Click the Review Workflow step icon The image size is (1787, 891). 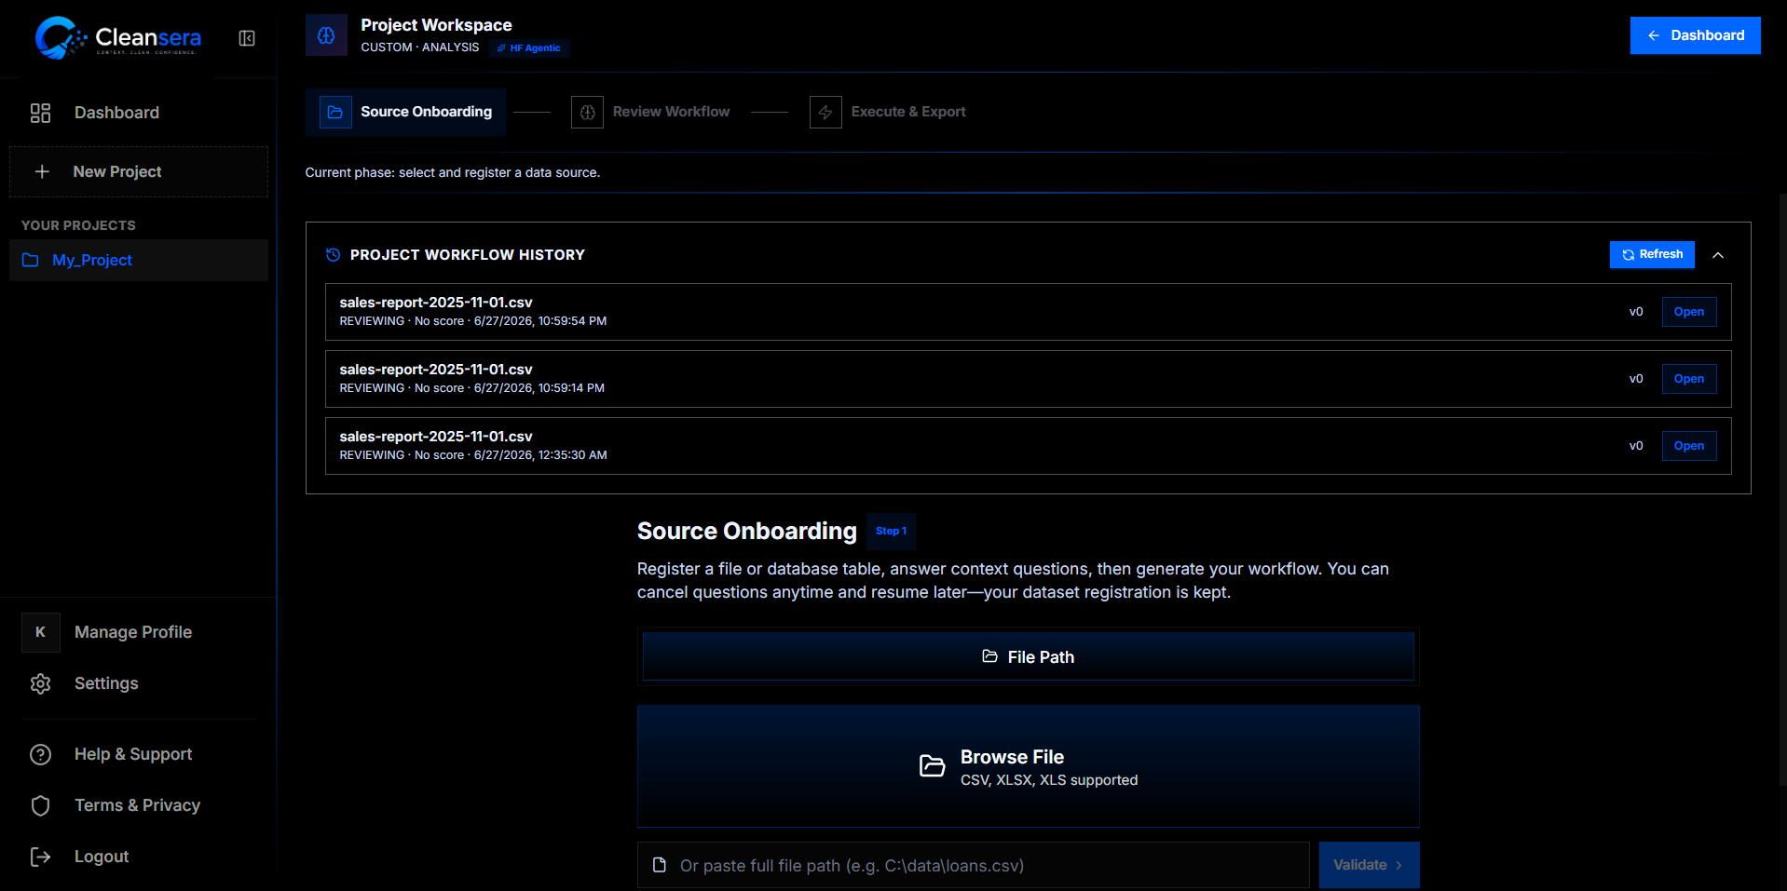[x=587, y=112]
